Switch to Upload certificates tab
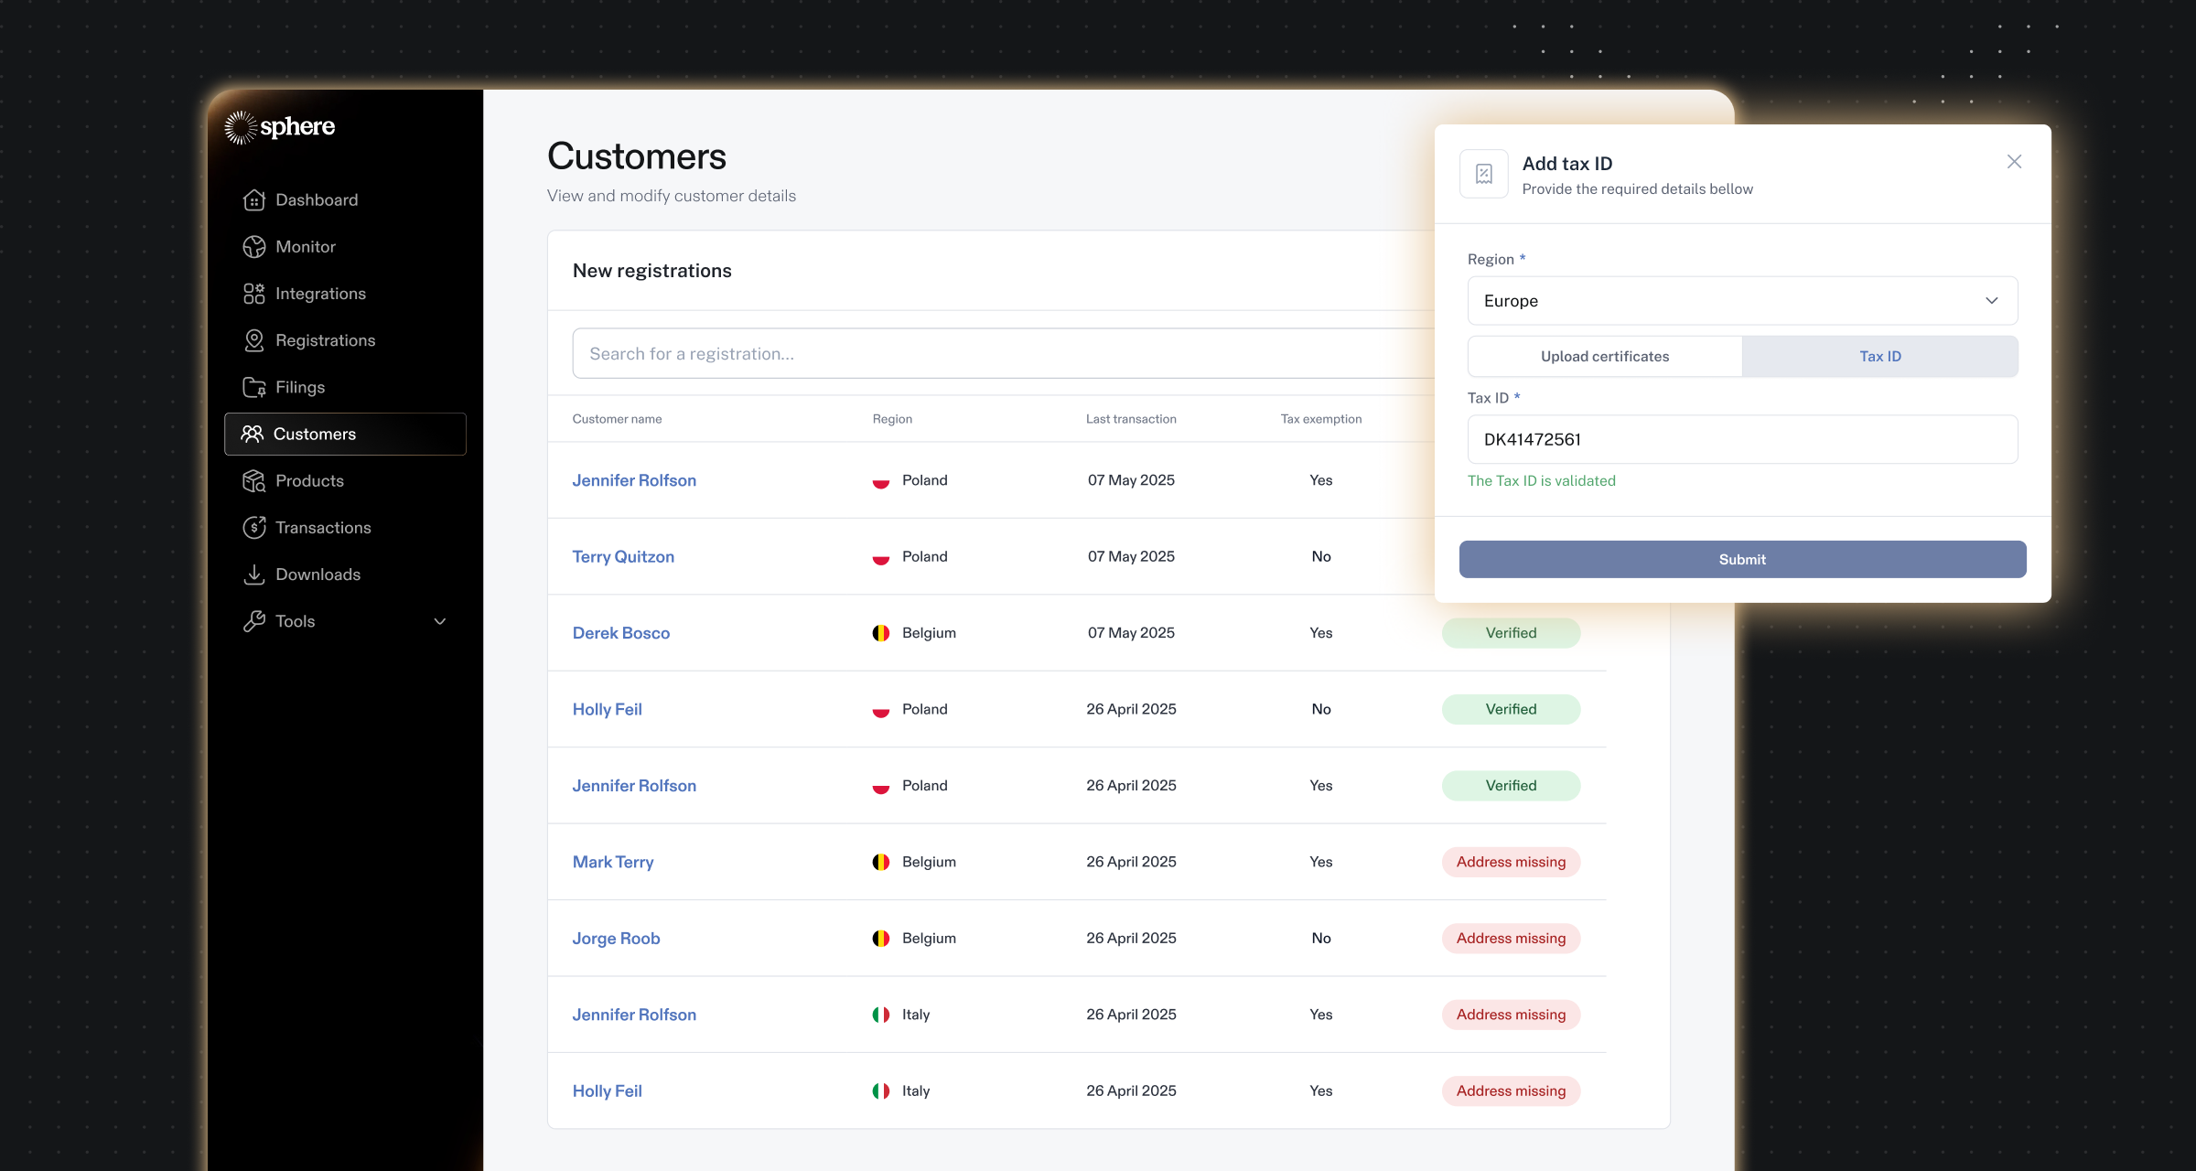The width and height of the screenshot is (2196, 1171). tap(1605, 357)
